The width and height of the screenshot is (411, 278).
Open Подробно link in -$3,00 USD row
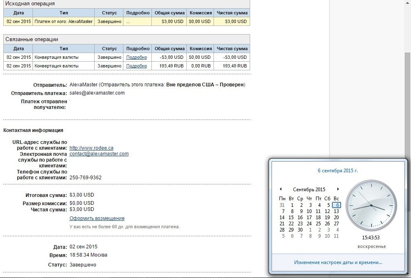point(136,57)
